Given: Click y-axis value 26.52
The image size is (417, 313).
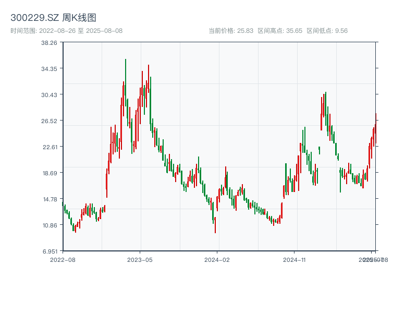Looking at the screenshot, I should (x=49, y=121).
